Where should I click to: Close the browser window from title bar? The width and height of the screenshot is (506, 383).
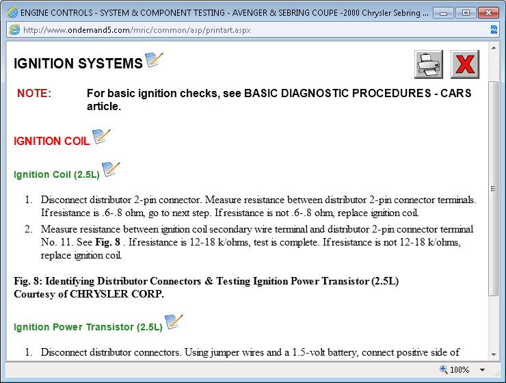coord(488,13)
